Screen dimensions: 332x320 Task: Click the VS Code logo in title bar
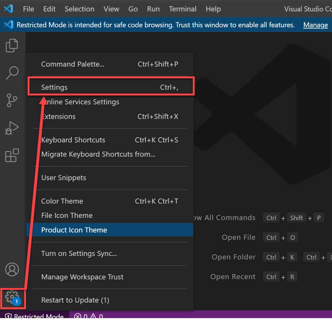tap(9, 9)
